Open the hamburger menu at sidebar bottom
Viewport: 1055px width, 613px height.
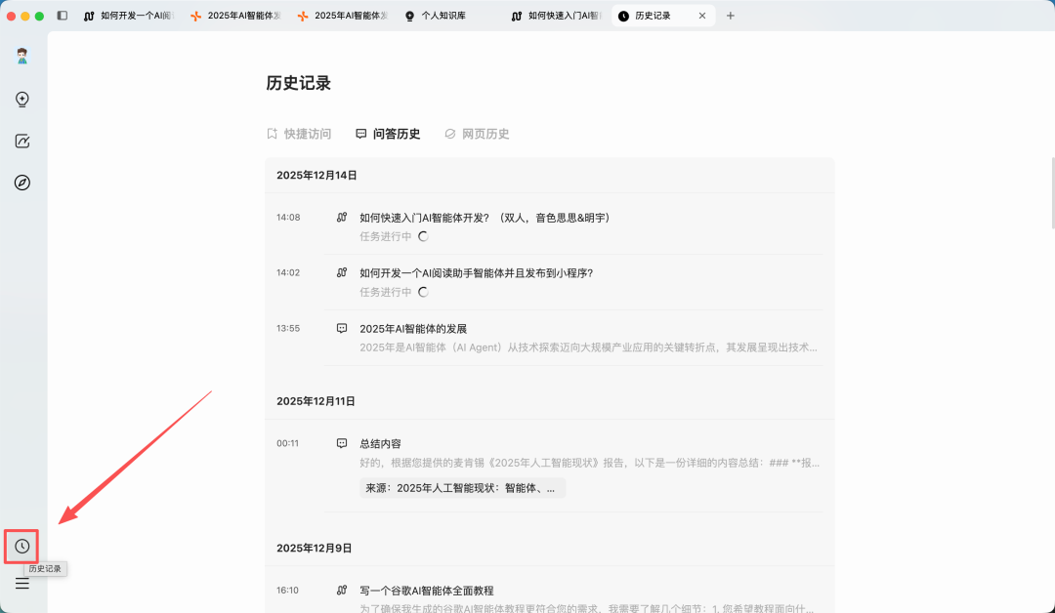[x=21, y=584]
